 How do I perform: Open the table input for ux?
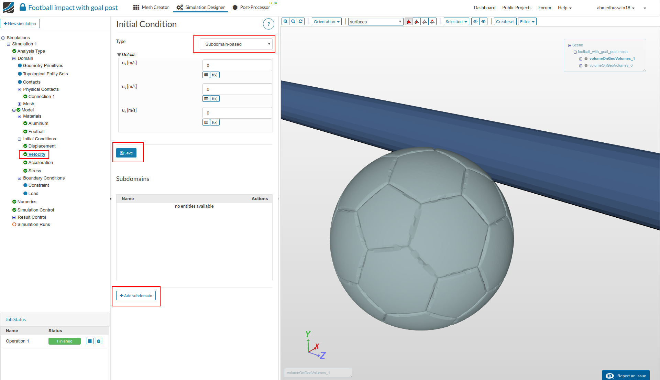click(x=206, y=75)
